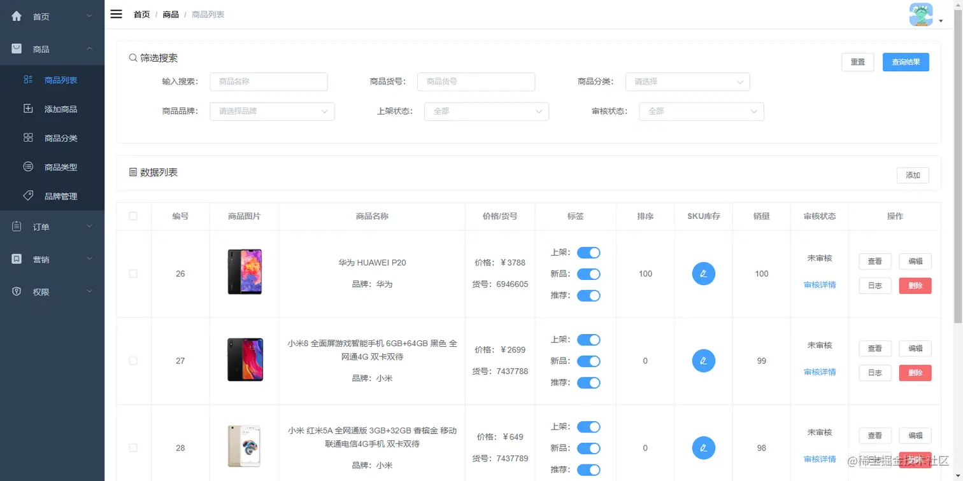The height and width of the screenshot is (481, 963).
Task: Click the 商品 breadcrumb item
Action: (x=171, y=14)
